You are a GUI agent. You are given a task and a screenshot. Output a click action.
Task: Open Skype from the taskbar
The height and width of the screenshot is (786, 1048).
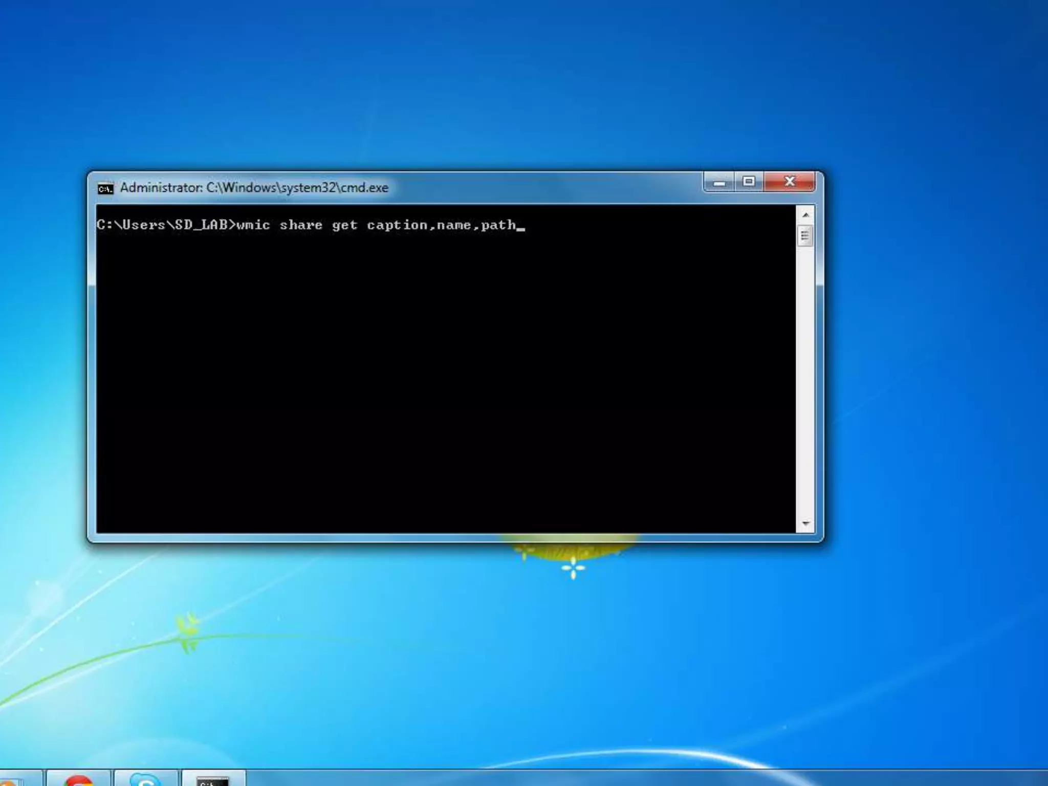pos(146,778)
